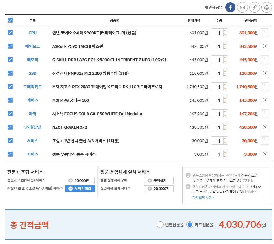Image resolution: width=274 pixels, height=244 pixels.
Task: Increase quantity for CPU 9900KF
Action: (x=225, y=31)
